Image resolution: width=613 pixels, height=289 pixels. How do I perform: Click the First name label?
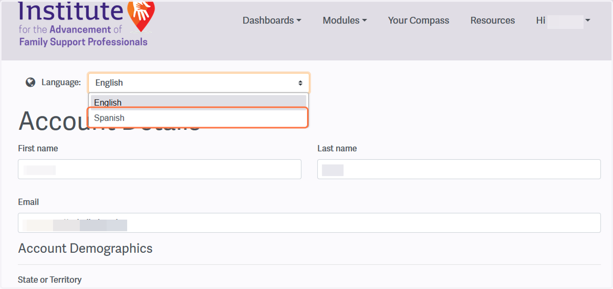(x=38, y=149)
